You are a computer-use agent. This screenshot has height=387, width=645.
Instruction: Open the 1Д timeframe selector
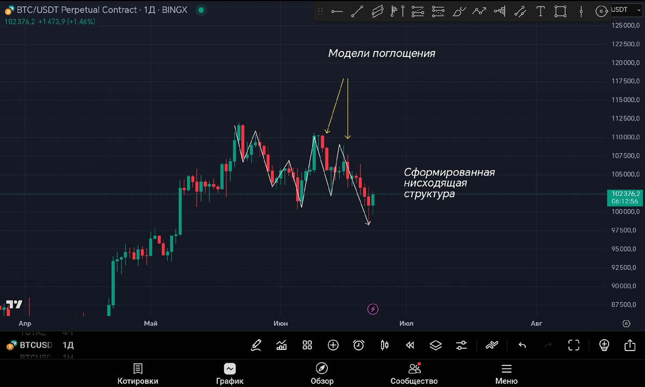click(68, 345)
